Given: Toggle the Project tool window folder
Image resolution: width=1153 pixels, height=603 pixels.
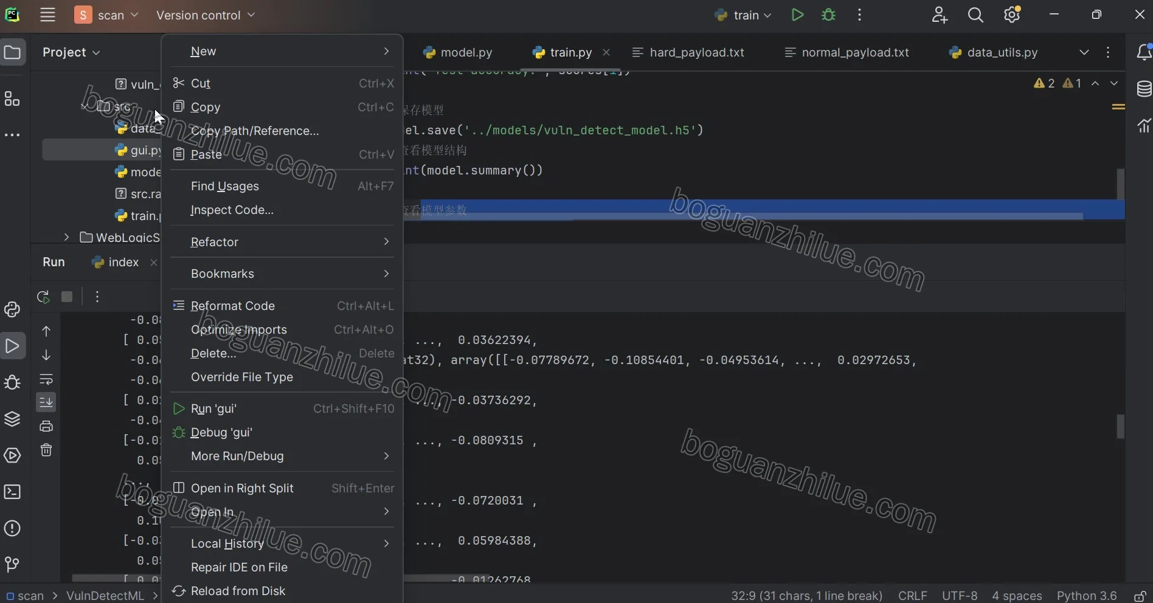Looking at the screenshot, I should point(12,52).
